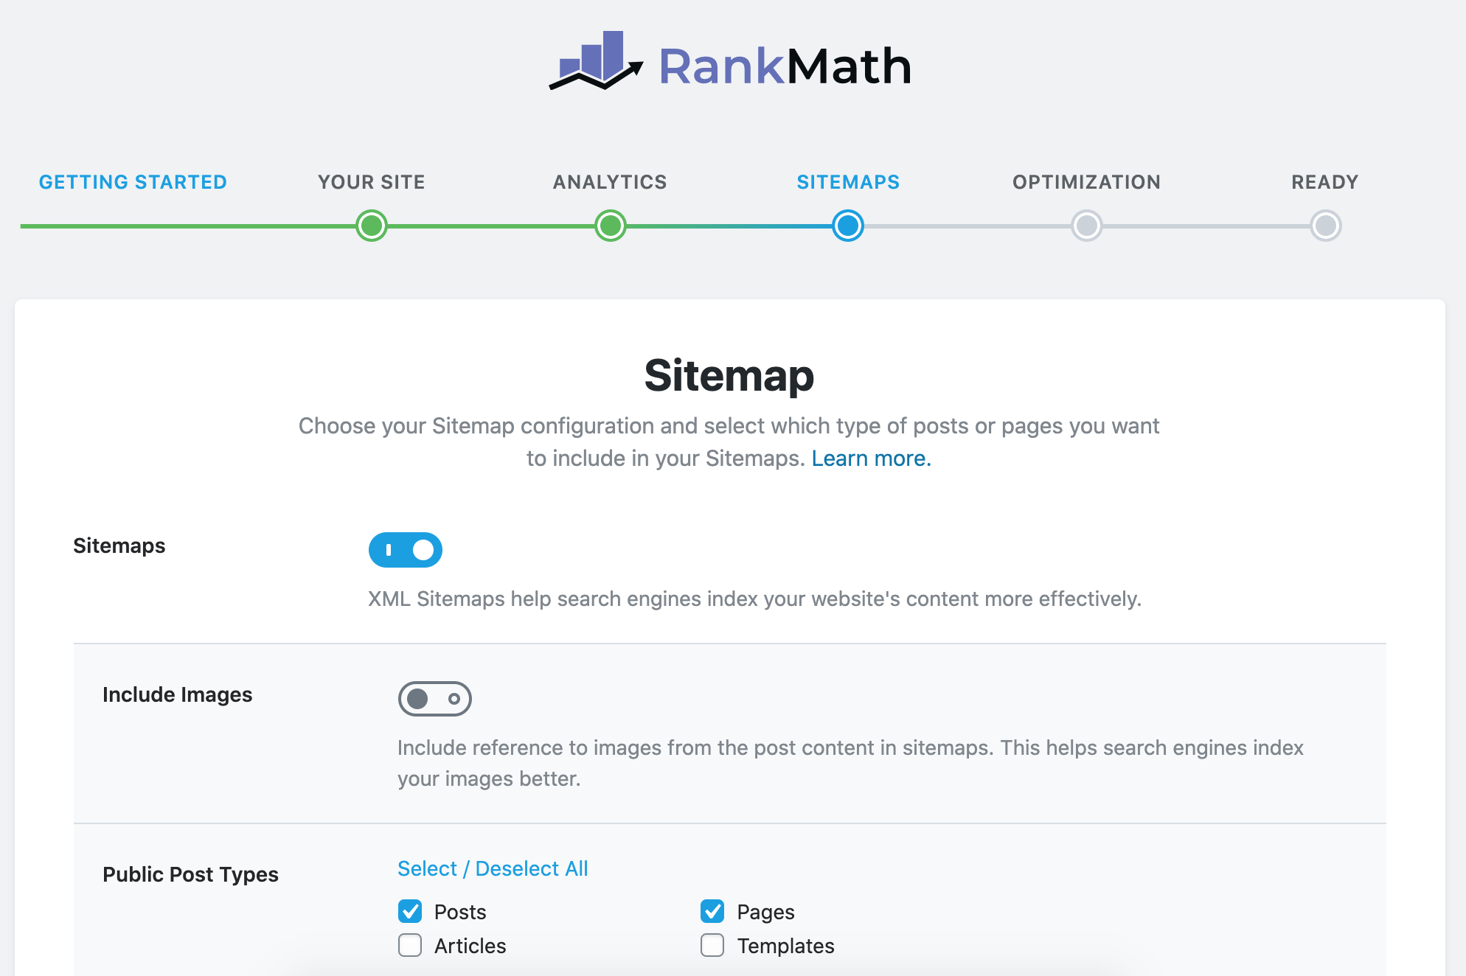Click Select / Deselect All for post types
The image size is (1466, 976).
tap(493, 868)
